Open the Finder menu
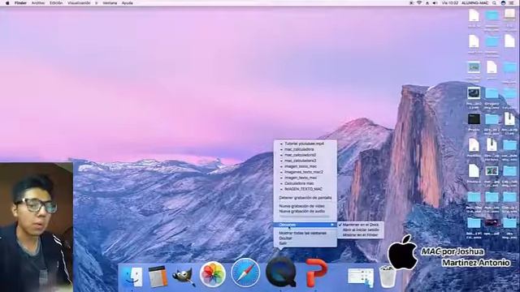 [x=20, y=3]
